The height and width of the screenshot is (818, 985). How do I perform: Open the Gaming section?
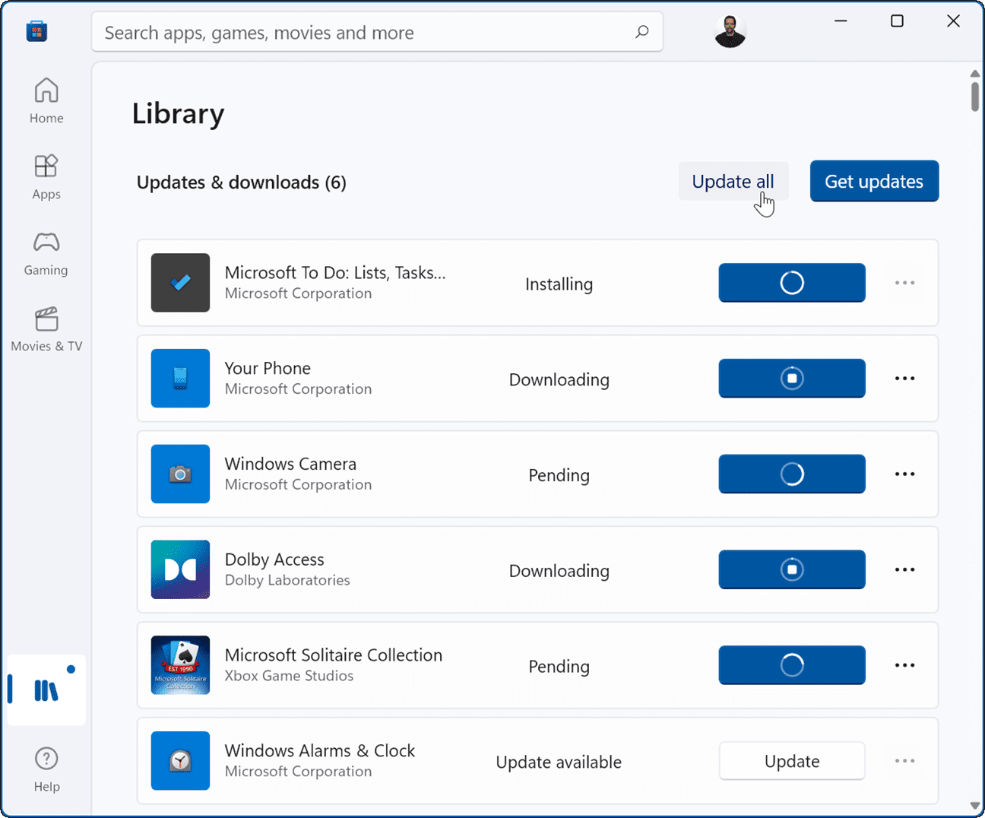pos(46,252)
